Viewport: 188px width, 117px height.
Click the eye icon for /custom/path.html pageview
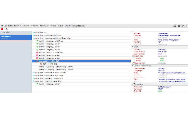[x=33, y=35]
